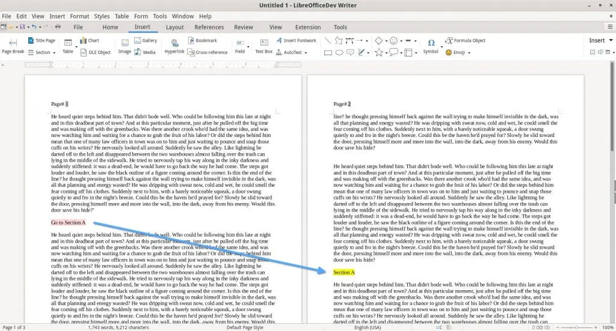Open the AutoText dropdown
This screenshot has width=616, height=331.
(306, 53)
